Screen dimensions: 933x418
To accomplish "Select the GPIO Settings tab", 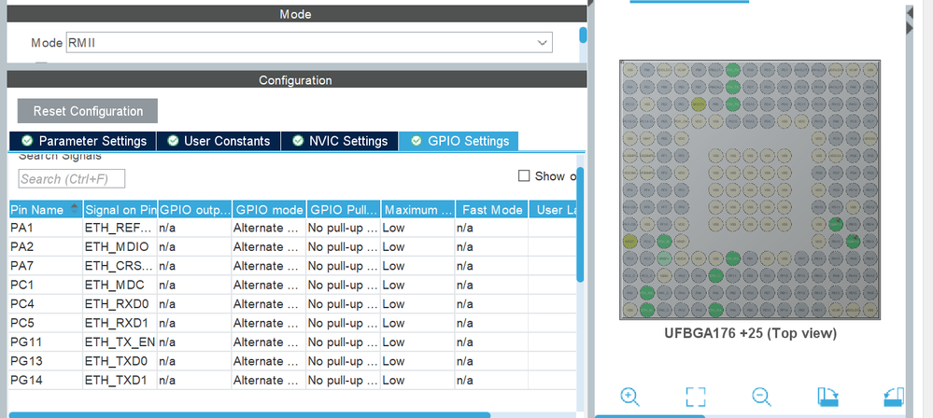I will coord(459,141).
